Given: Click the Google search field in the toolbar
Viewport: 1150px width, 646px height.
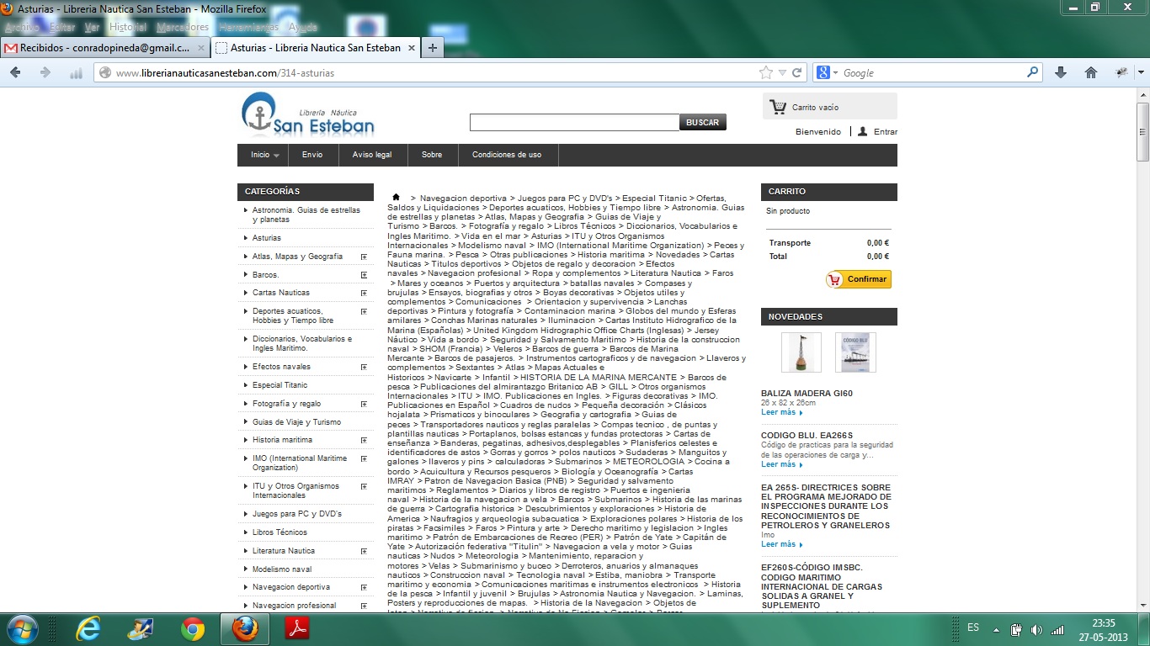Looking at the screenshot, I should 933,73.
